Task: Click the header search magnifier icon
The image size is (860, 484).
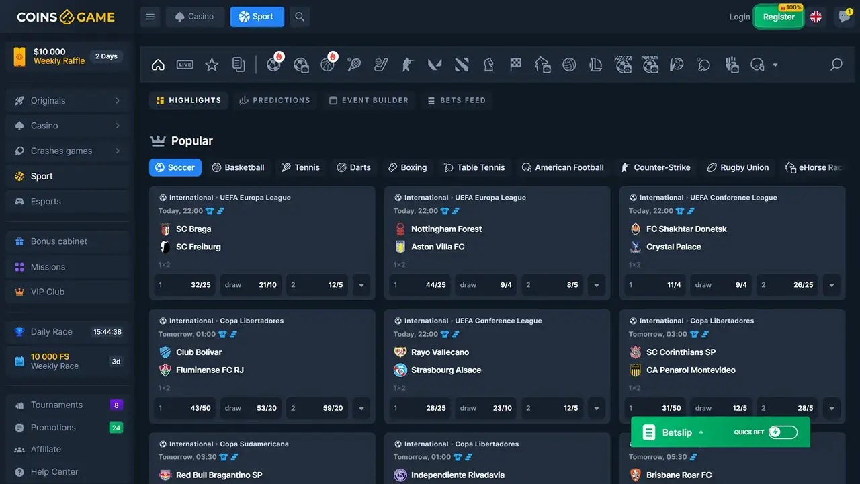Action: (x=300, y=17)
